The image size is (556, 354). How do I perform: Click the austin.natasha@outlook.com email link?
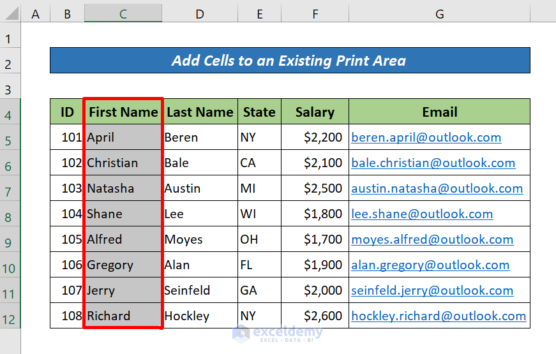tap(437, 188)
